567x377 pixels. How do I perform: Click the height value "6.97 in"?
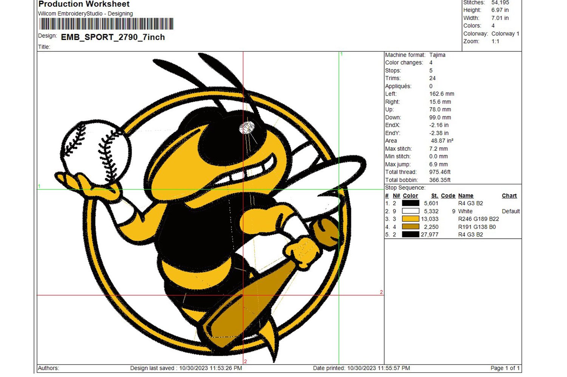point(500,10)
